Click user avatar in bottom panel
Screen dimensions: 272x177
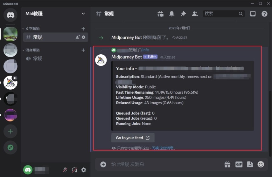[x=28, y=170]
